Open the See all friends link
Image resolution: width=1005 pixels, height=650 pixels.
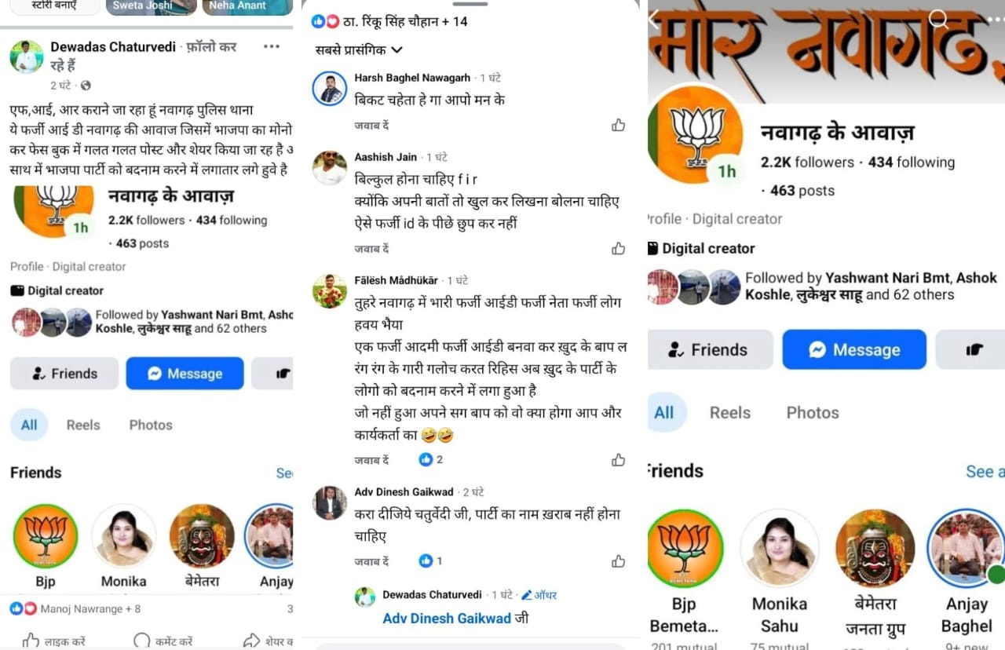(x=985, y=471)
